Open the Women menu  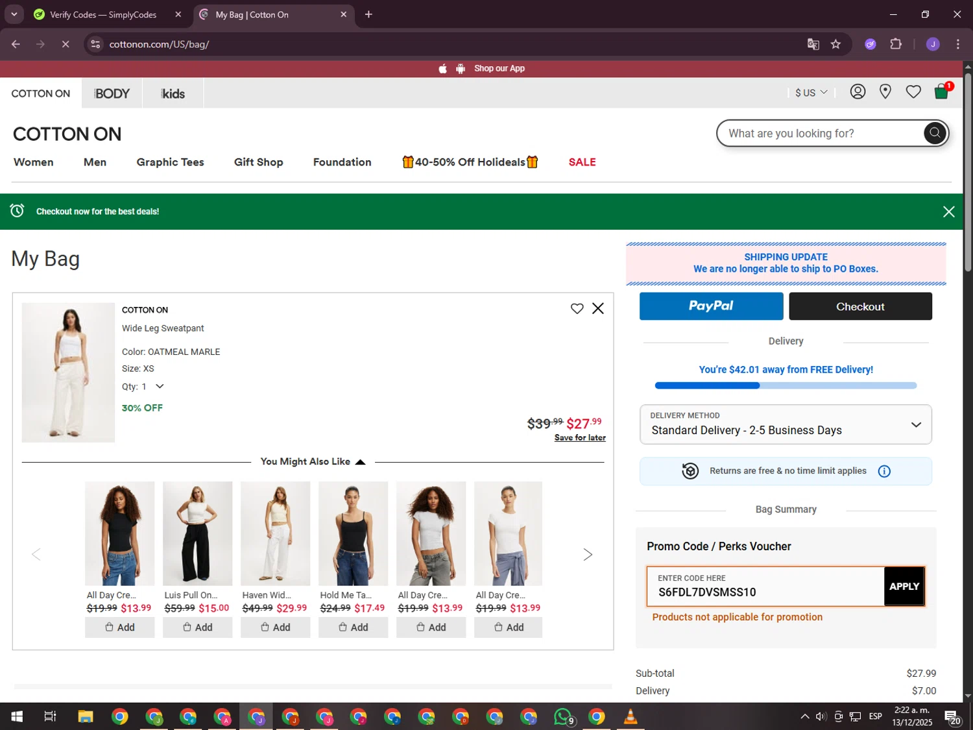click(x=34, y=162)
